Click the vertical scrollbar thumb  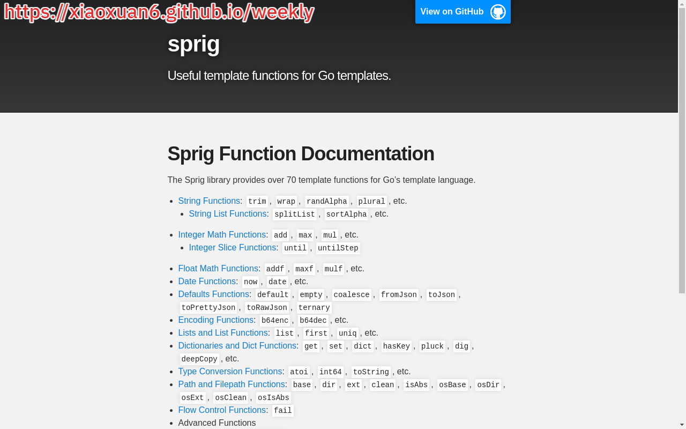[682, 150]
